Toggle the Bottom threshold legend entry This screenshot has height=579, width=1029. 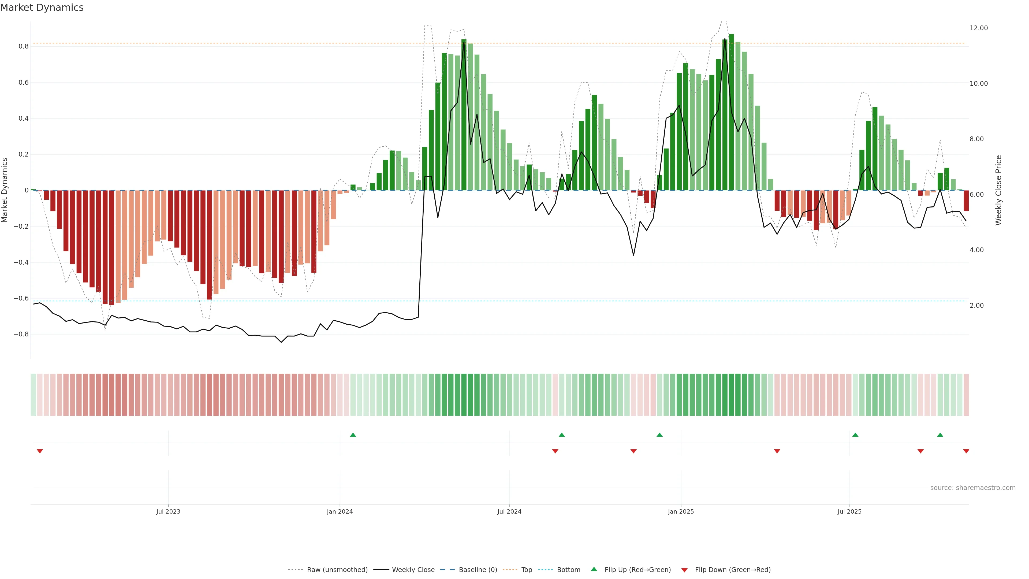[568, 570]
